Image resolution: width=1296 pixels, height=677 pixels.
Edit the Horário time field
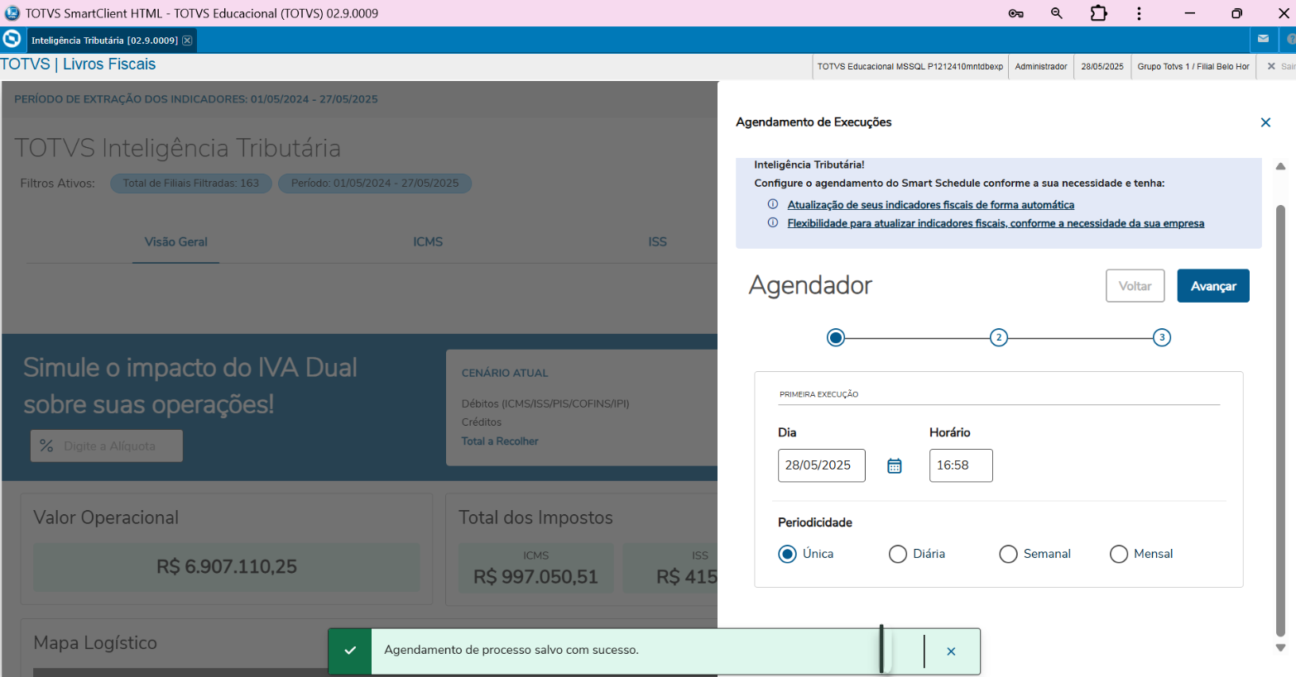click(x=961, y=465)
